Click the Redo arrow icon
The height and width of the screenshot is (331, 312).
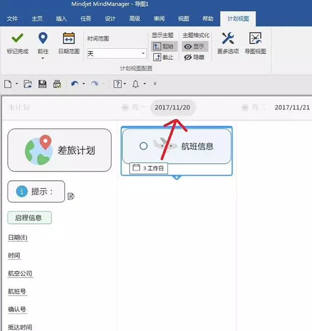95,84
